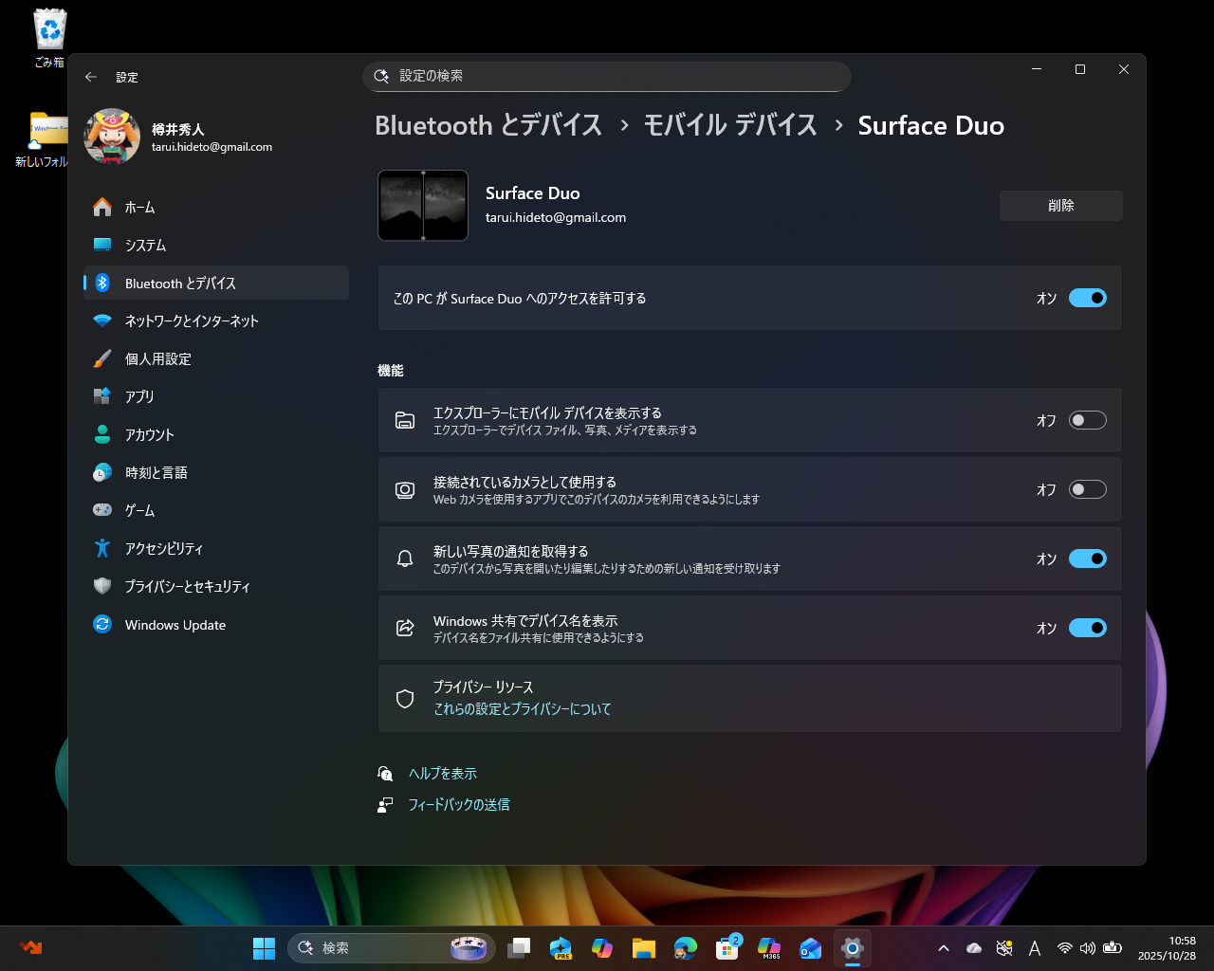This screenshot has width=1214, height=971.
Task: Enable 接続されているカメラとして使用する toggle
Action: [x=1088, y=489]
